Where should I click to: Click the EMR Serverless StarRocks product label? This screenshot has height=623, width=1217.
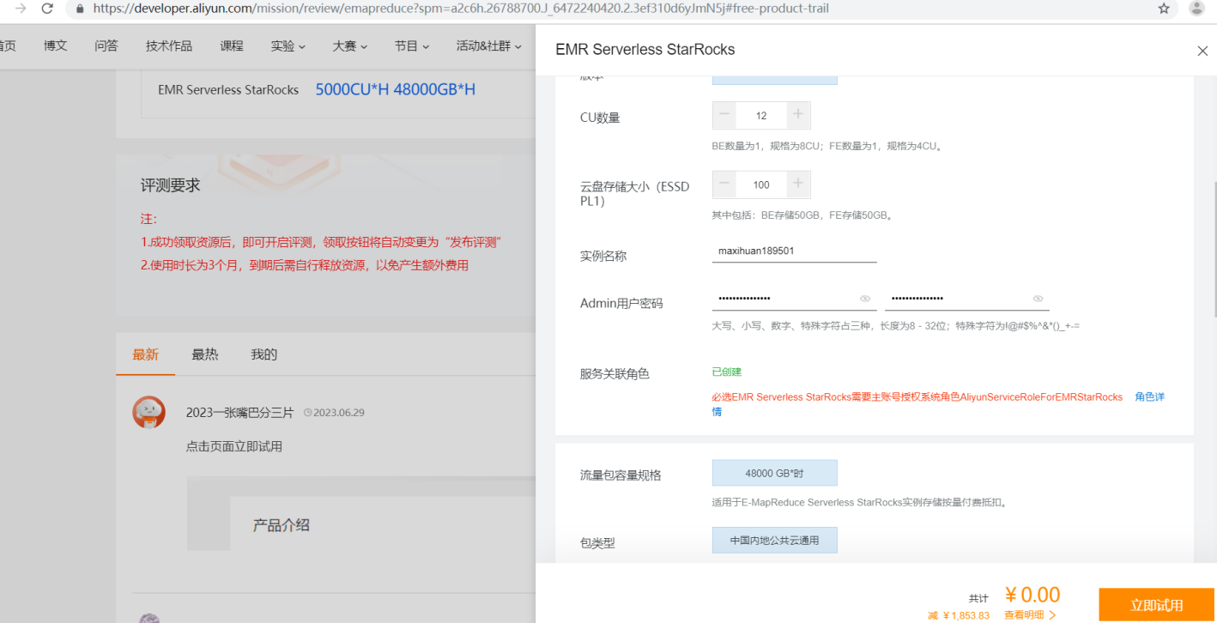228,89
